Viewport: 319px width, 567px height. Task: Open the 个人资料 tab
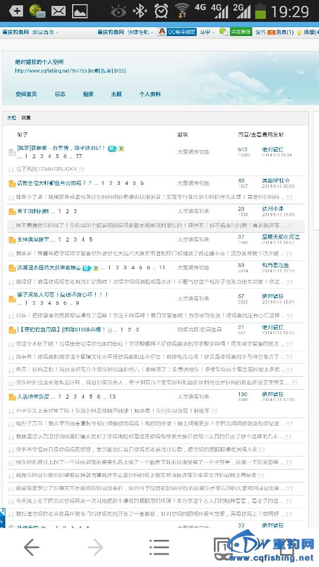coord(150,94)
